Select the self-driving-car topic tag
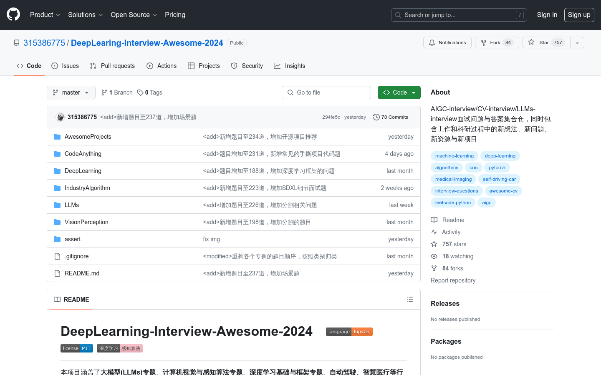 [x=499, y=179]
